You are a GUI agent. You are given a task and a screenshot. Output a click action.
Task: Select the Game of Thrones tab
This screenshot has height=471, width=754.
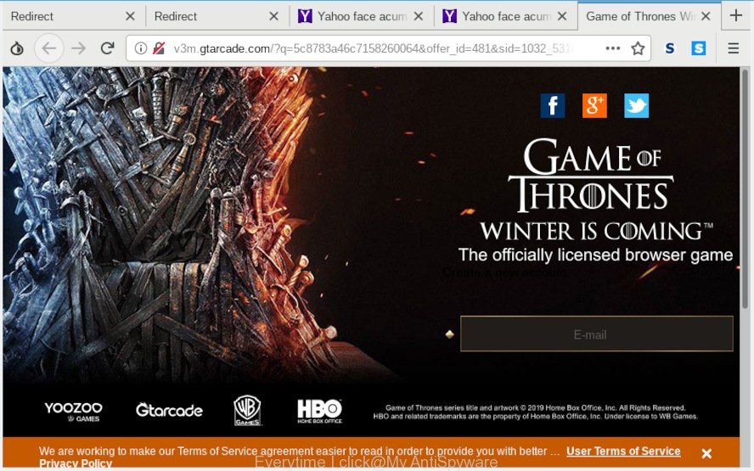click(650, 16)
